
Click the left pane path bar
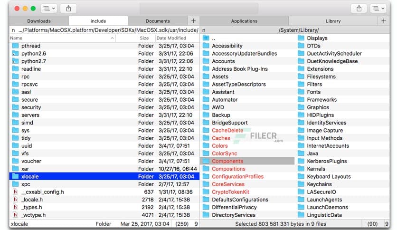(104, 30)
